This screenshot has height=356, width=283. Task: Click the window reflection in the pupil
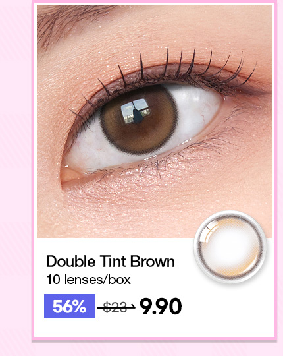point(136,111)
